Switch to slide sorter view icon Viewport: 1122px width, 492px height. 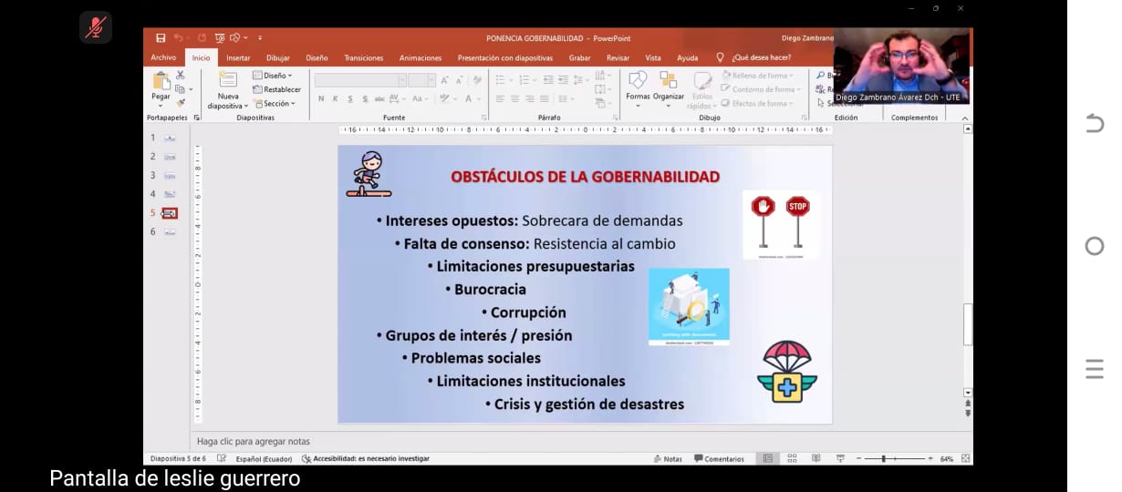(x=792, y=458)
